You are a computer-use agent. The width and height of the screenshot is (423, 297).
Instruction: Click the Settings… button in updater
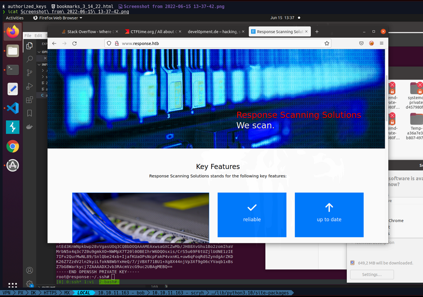click(x=372, y=274)
